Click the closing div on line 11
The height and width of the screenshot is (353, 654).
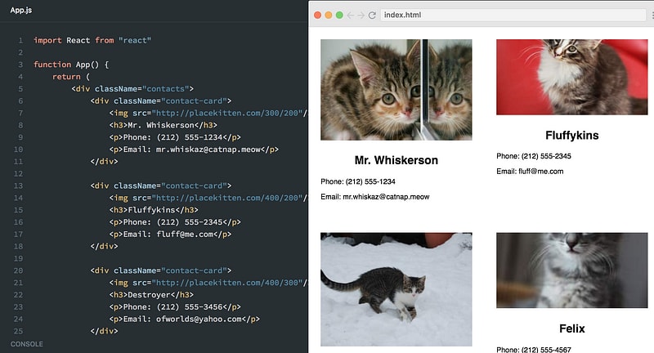point(105,161)
